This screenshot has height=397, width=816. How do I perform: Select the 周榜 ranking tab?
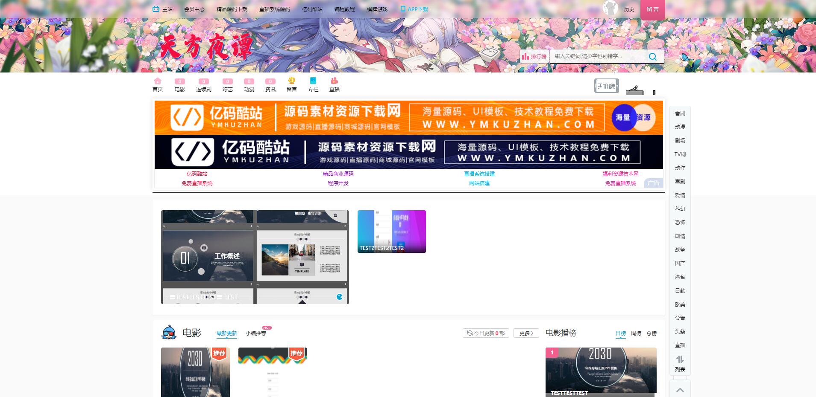coord(636,333)
